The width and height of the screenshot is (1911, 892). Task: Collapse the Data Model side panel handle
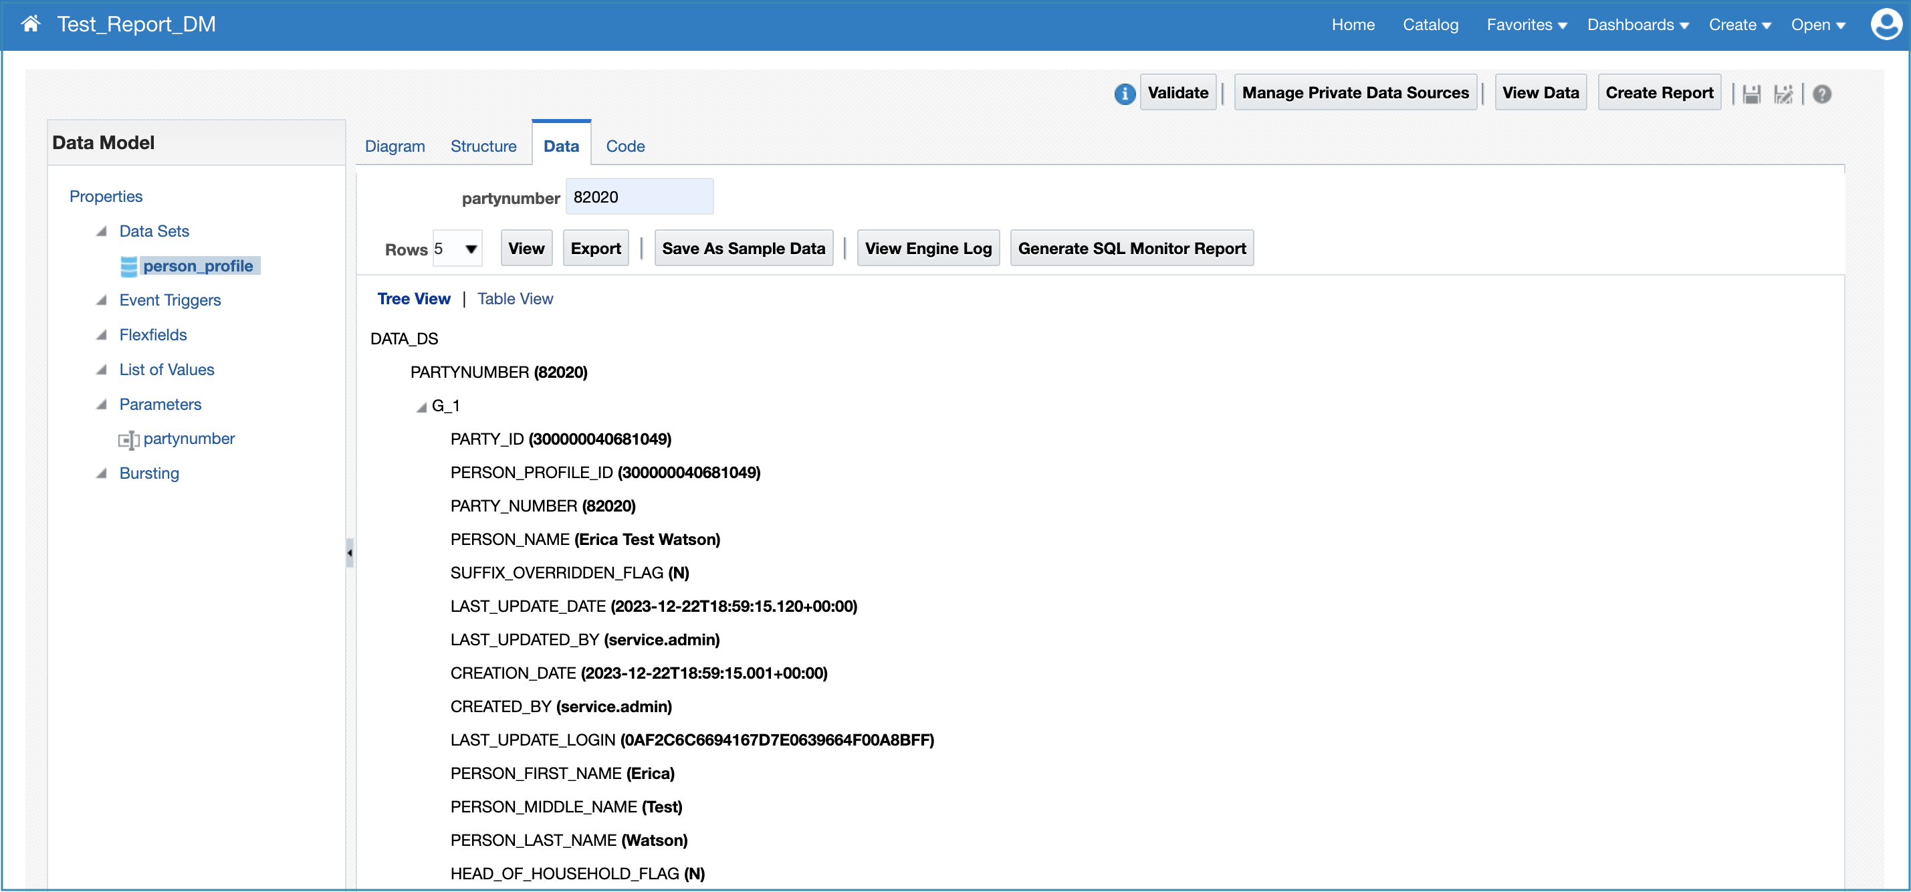(x=350, y=553)
